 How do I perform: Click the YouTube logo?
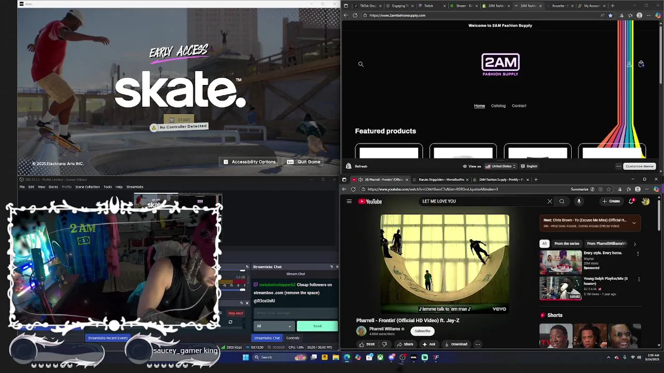pos(370,202)
